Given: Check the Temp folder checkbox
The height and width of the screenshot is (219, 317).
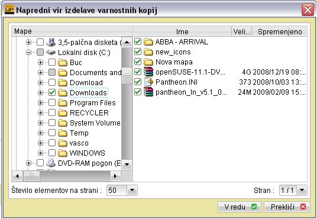Looking at the screenshot, I should point(52,133).
